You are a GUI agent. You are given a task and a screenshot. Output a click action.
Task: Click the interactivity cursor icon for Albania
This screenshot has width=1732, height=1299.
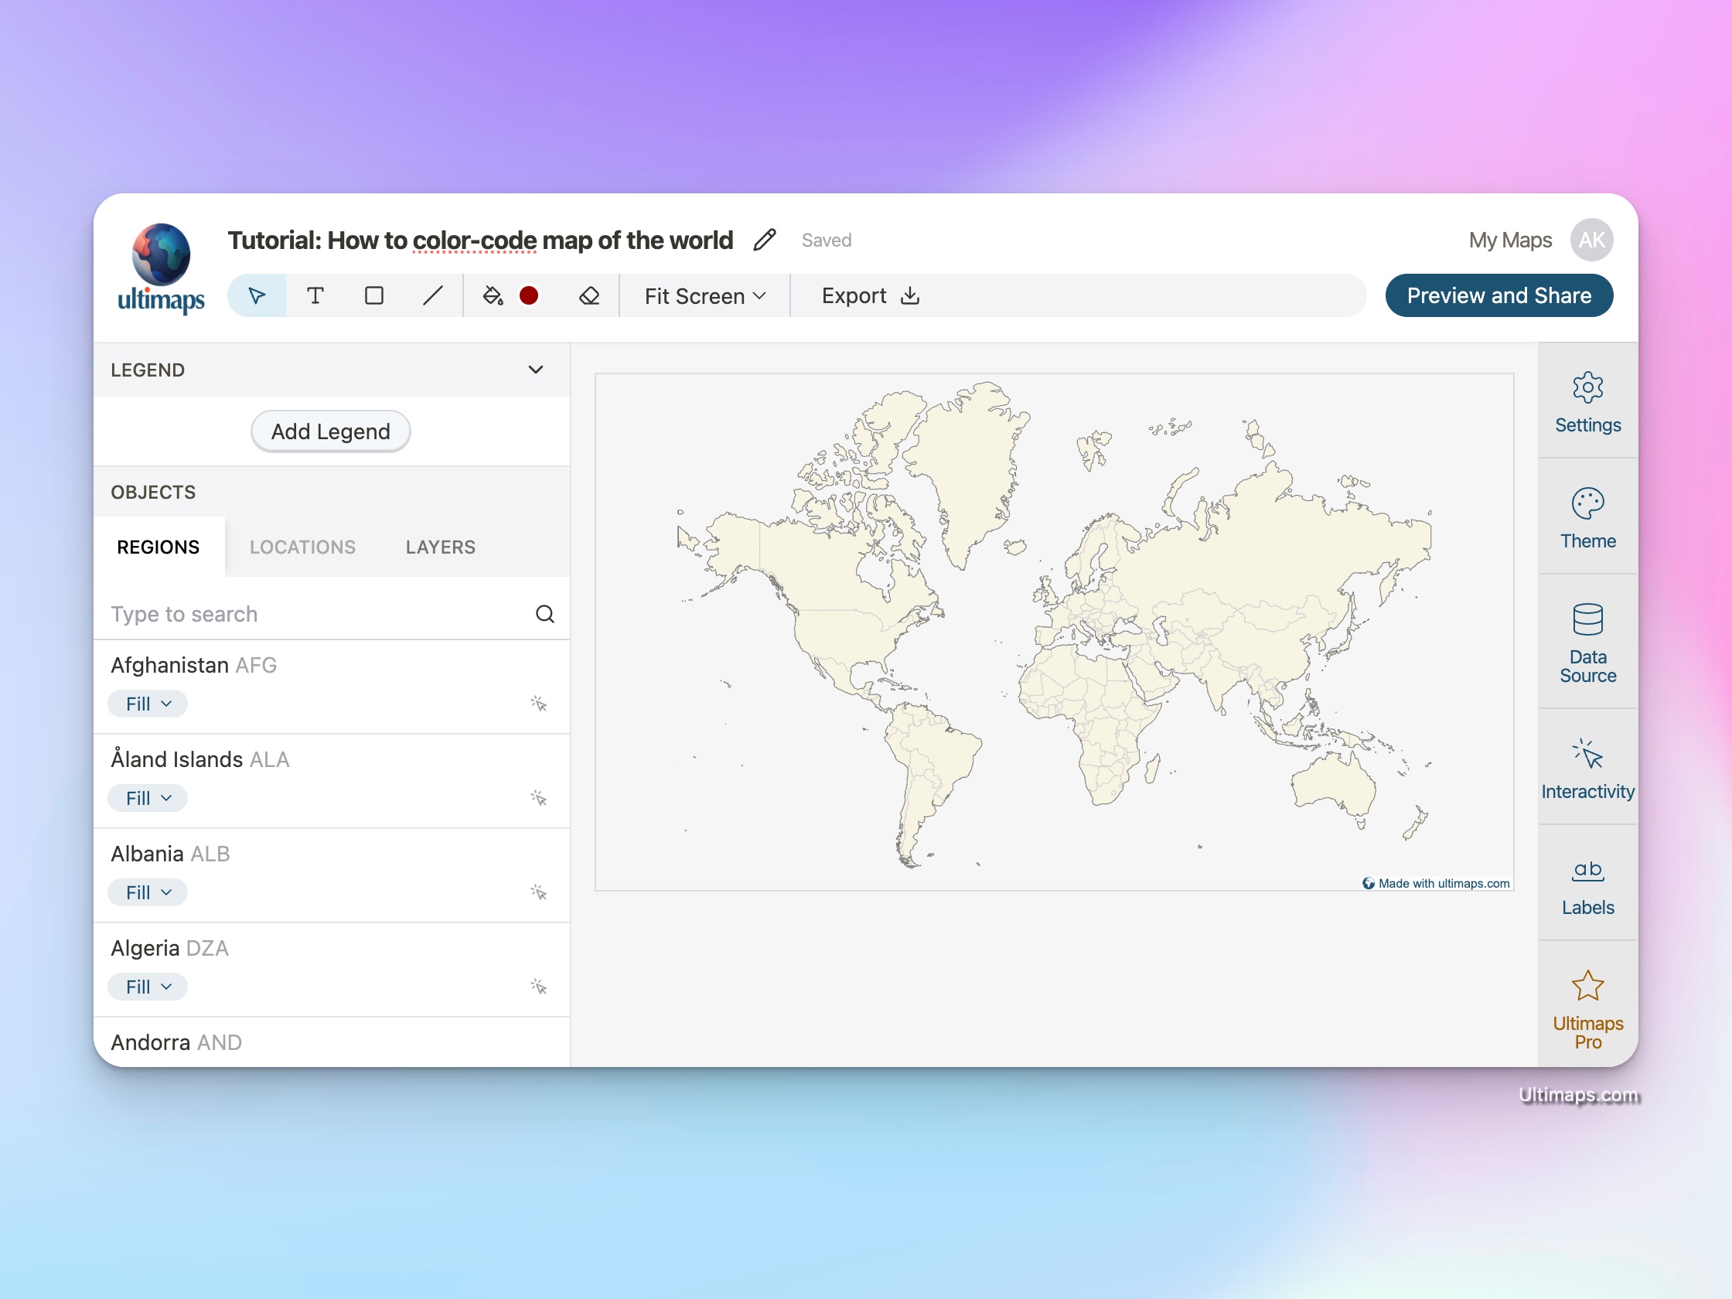click(540, 892)
